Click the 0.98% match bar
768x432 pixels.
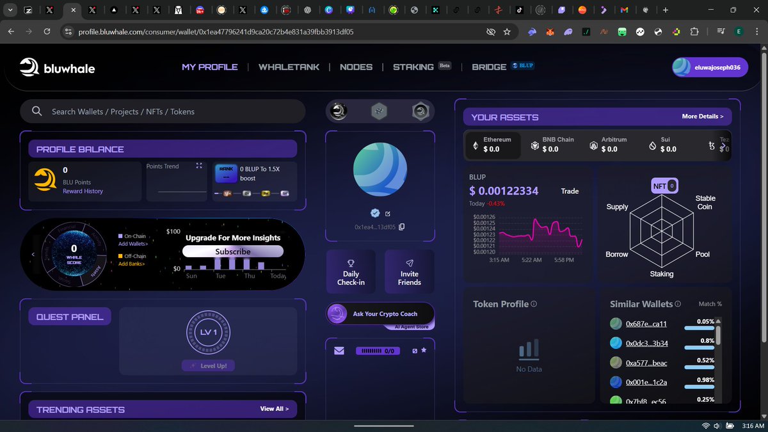click(x=699, y=387)
